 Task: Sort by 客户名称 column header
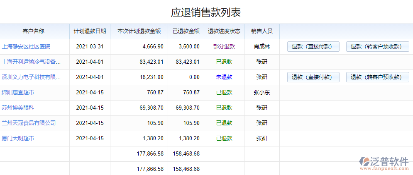coord(34,31)
